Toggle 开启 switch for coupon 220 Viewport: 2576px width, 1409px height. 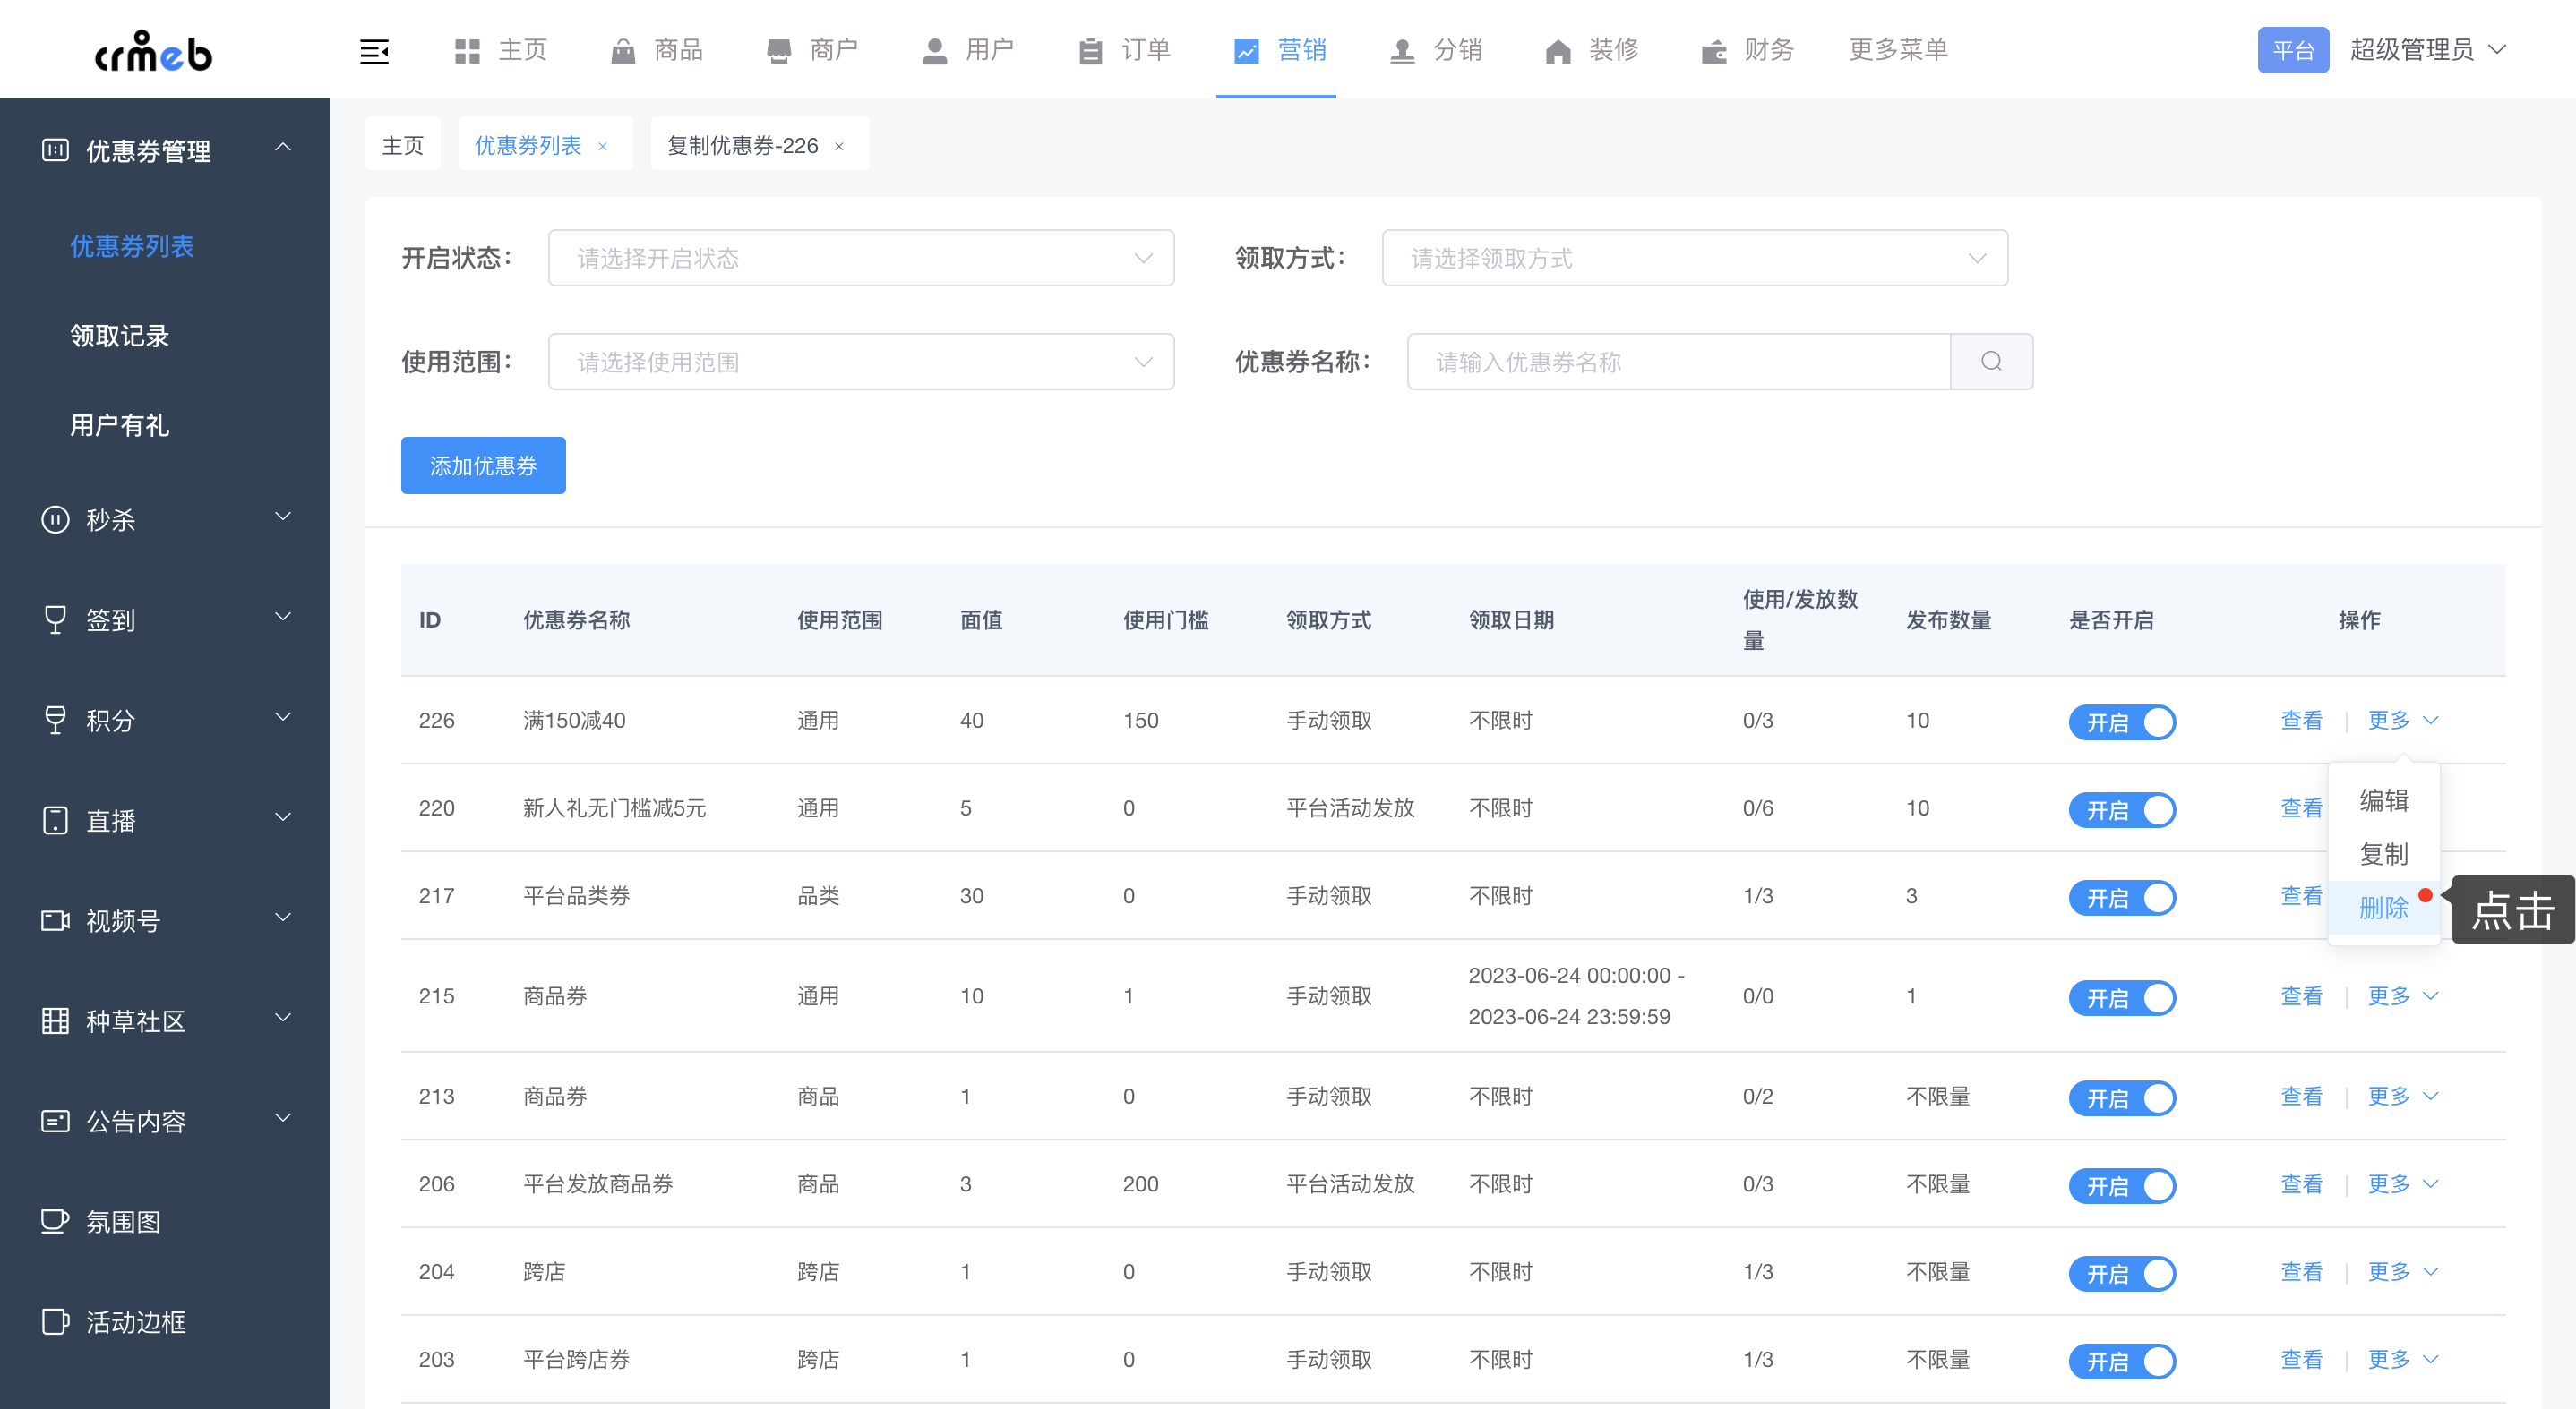pos(2122,809)
